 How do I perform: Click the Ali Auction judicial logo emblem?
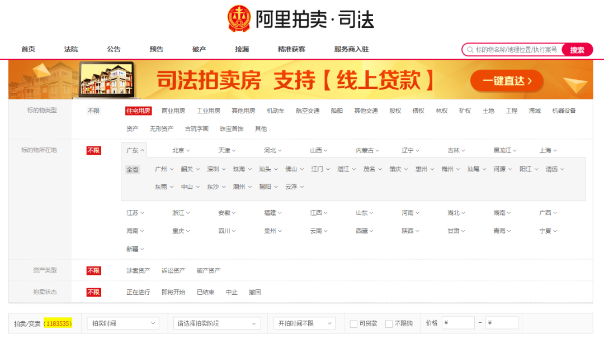coord(239,18)
